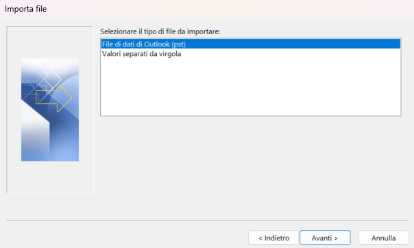Click the white arrow outlines in graphic
Screen dimensions: 414x248
coord(44,79)
